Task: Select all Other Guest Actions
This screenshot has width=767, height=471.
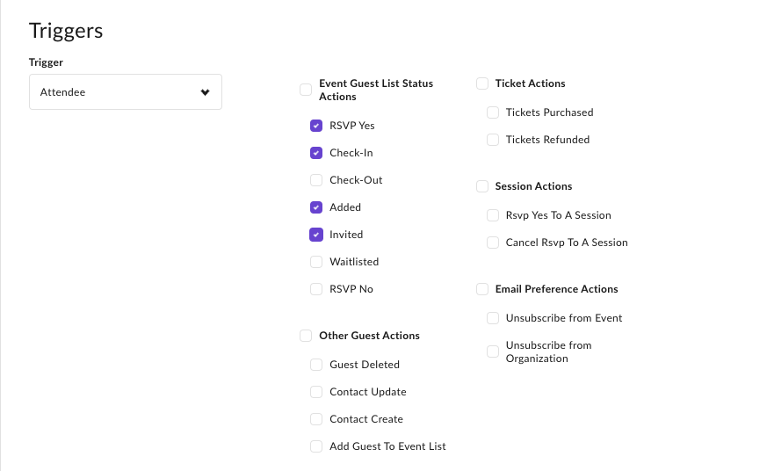Action: tap(306, 336)
